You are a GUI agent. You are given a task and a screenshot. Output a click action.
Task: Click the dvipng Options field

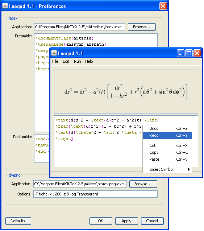click(x=95, y=194)
